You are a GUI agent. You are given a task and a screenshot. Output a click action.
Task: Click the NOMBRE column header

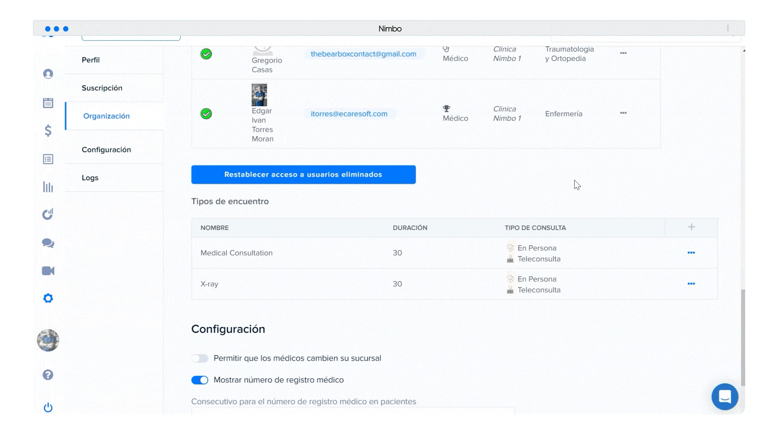click(x=214, y=228)
